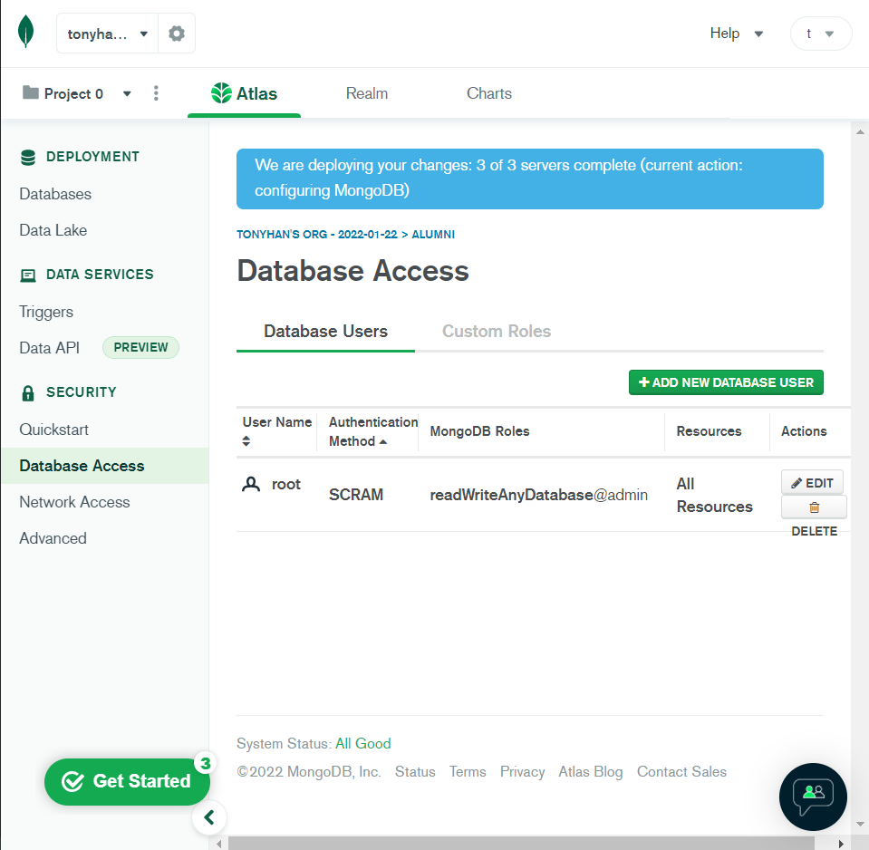Click the horizontal scrollbar right arrow

click(841, 844)
